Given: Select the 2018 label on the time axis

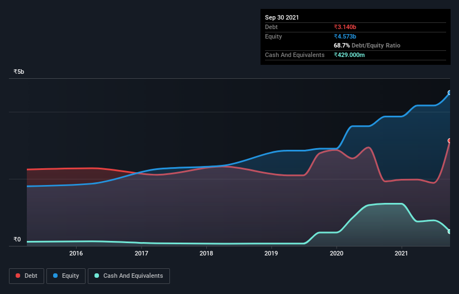Looking at the screenshot, I should click(x=206, y=253).
